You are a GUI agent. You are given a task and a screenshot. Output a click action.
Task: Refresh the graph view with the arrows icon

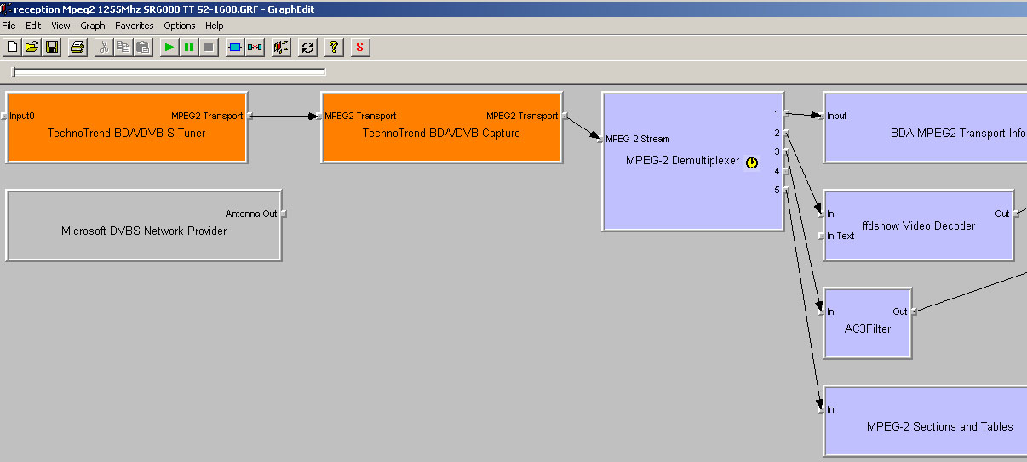[307, 48]
